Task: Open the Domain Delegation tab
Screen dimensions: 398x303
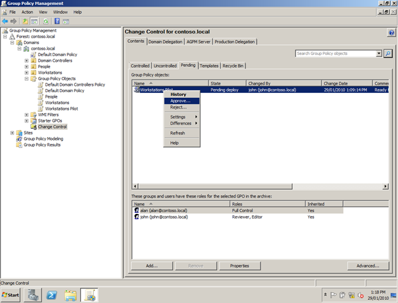Action: coord(166,42)
